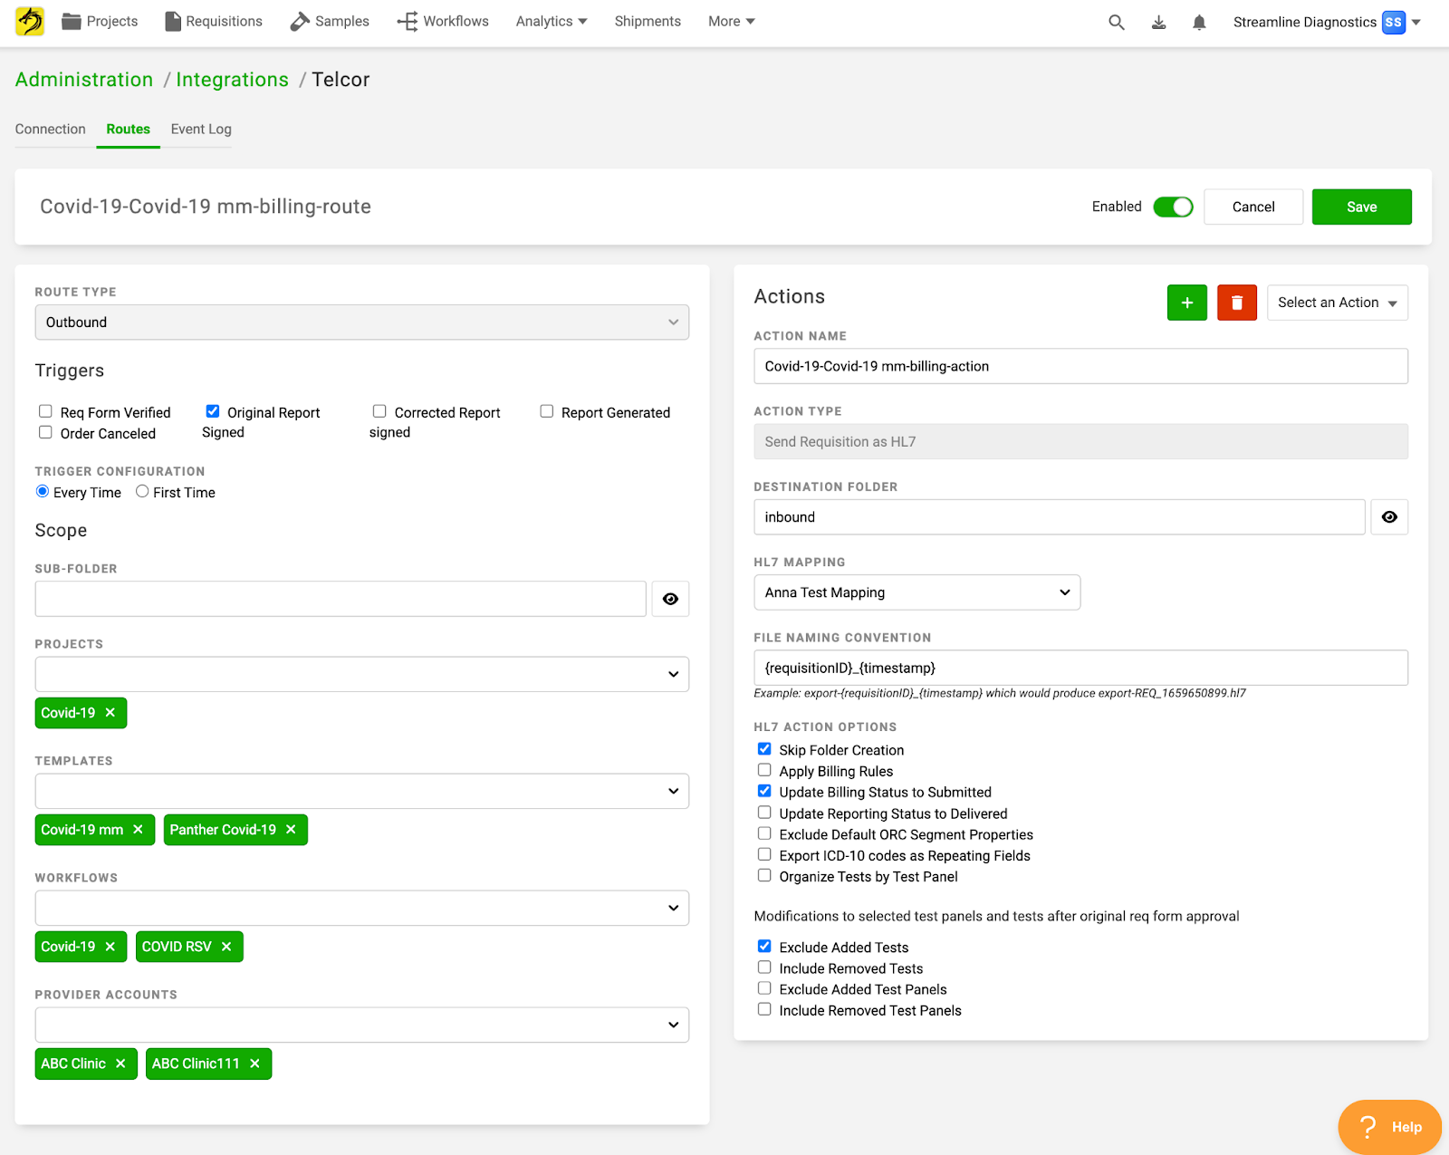Toggle the Enabled switch
The width and height of the screenshot is (1449, 1155).
point(1173,207)
